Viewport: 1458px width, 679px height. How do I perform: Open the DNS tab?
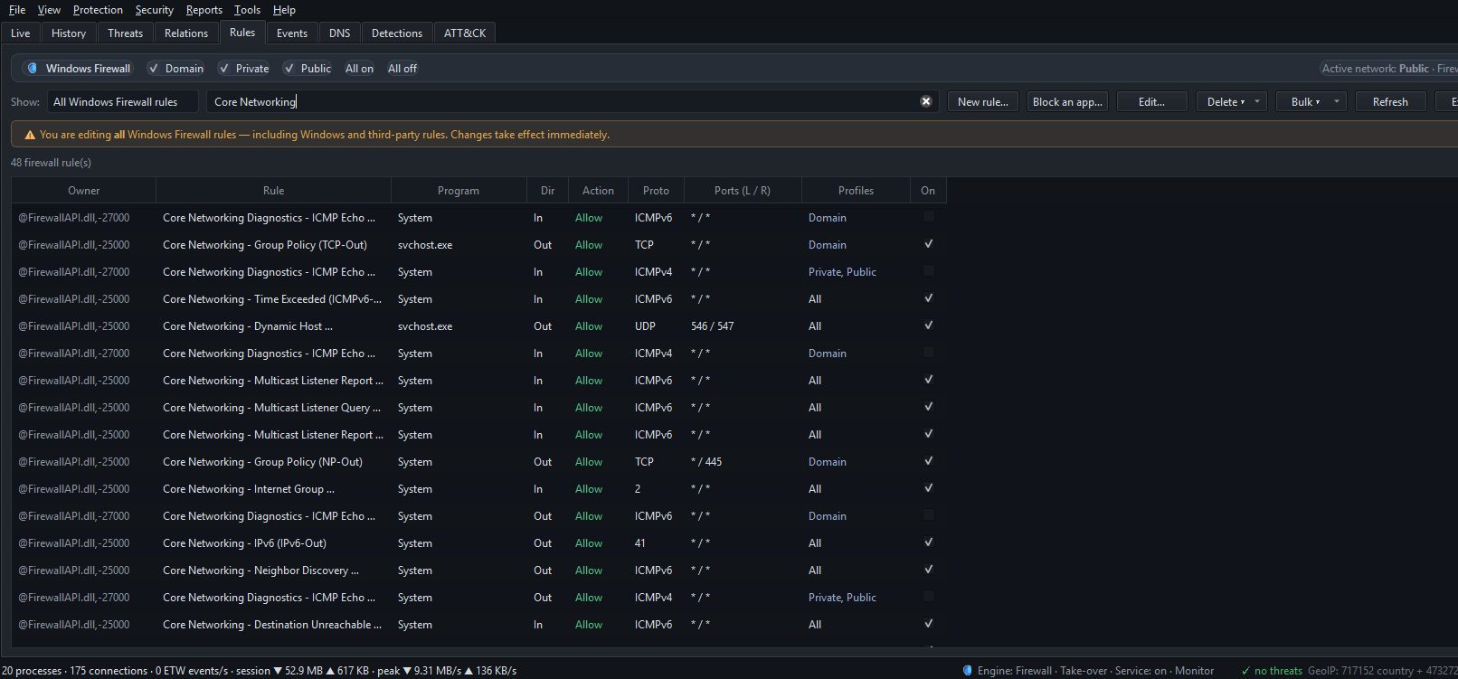point(340,33)
